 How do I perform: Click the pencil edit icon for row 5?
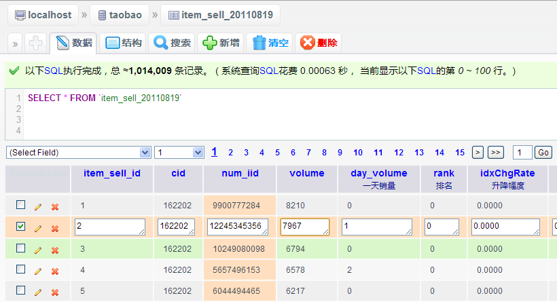(38, 292)
